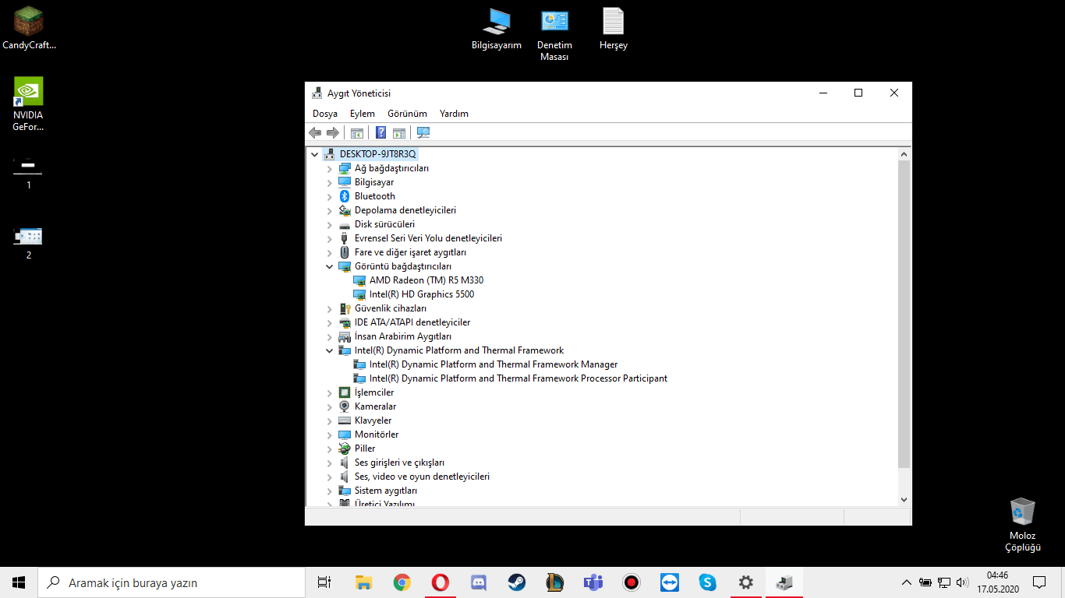Click the action pane toolbar icon
Screen dimensions: 1065x598
click(x=399, y=132)
